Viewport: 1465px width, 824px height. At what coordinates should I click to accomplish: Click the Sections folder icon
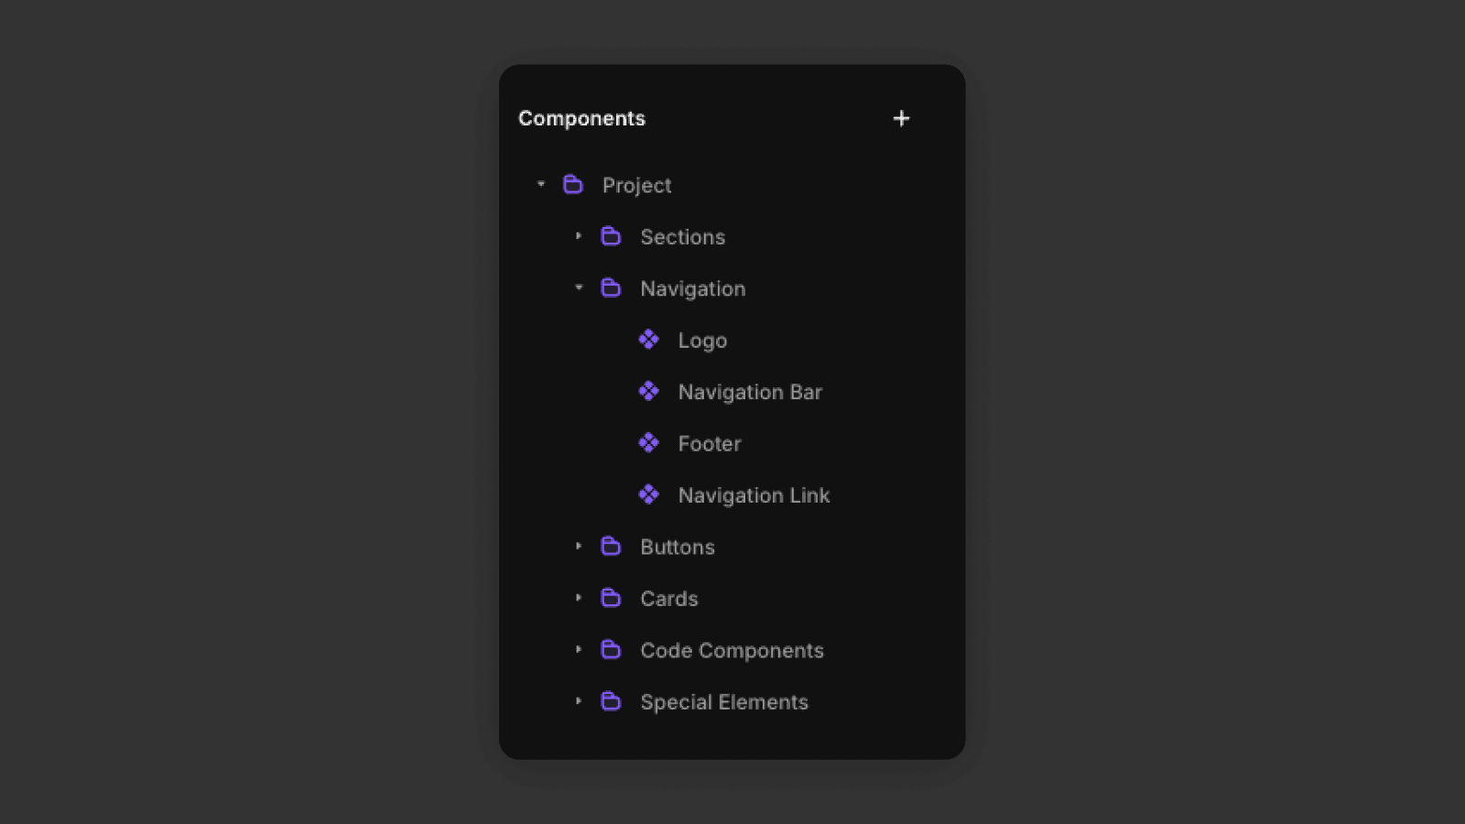pos(611,236)
